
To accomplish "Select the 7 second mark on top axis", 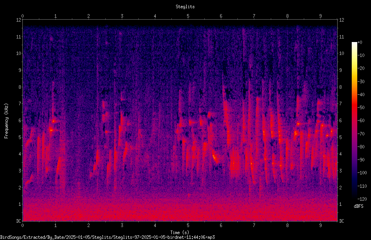I will click(x=254, y=16).
